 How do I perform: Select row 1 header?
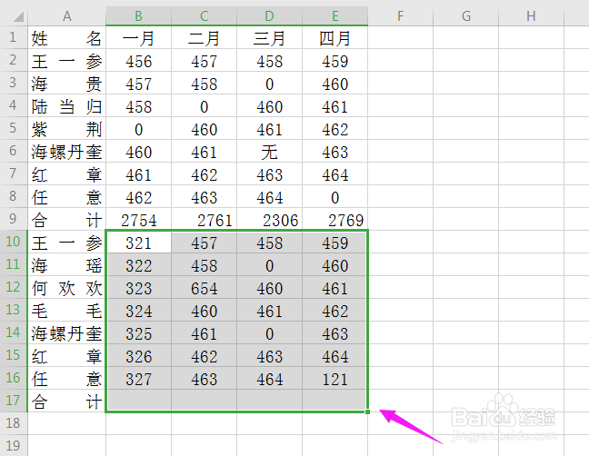(14, 37)
